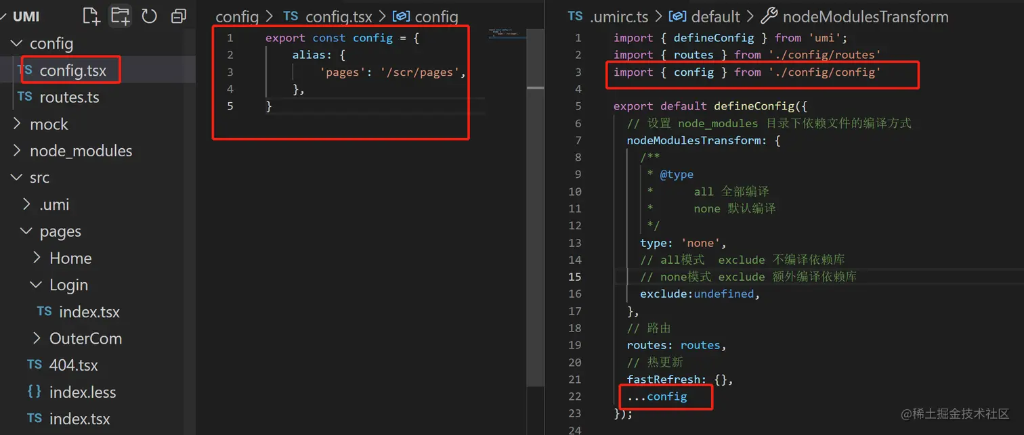Expand the Home folder
Screen dimensions: 1024x435
pyautogui.click(x=37, y=258)
